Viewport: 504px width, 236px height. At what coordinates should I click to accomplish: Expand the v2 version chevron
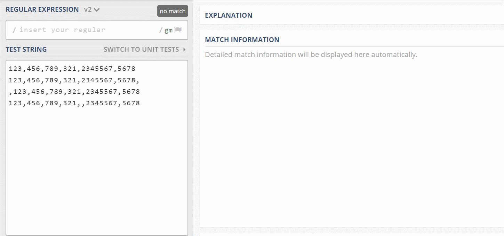coord(97,10)
